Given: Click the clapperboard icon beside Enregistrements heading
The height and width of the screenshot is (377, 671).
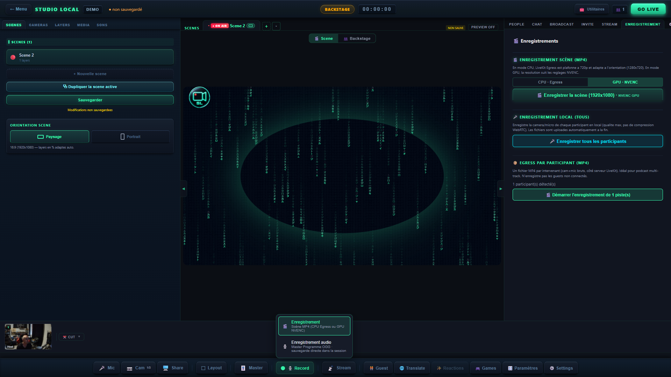Looking at the screenshot, I should pyautogui.click(x=516, y=41).
